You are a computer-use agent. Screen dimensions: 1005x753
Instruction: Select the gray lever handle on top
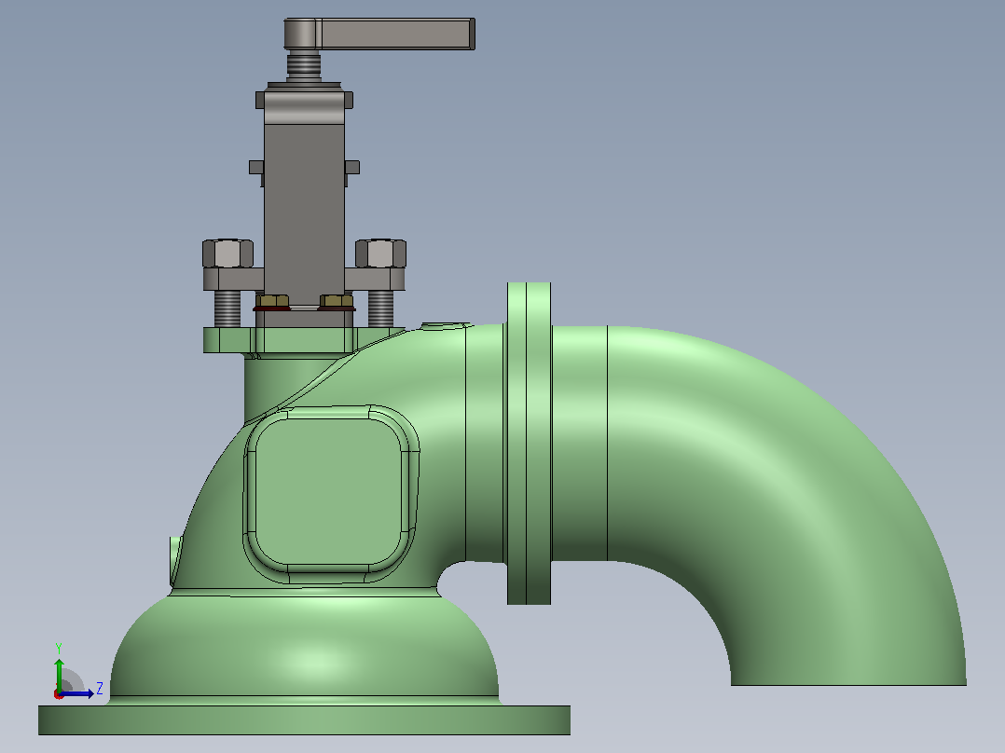point(379,34)
